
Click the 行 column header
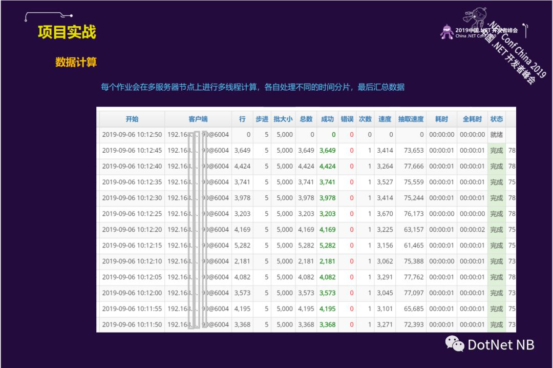point(242,119)
